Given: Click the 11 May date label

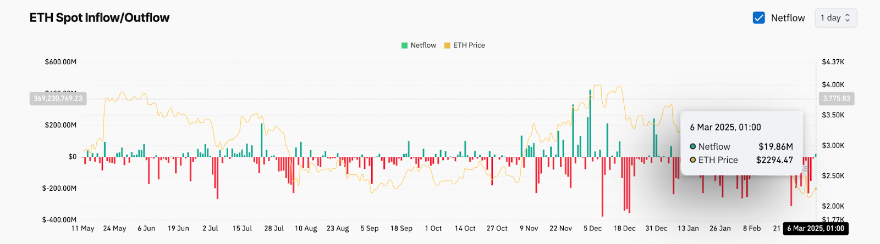Looking at the screenshot, I should click(83, 228).
